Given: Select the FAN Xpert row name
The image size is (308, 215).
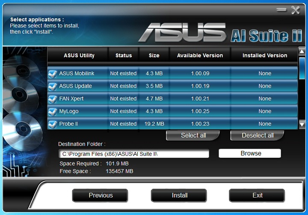Looking at the screenshot, I should 71,99.
